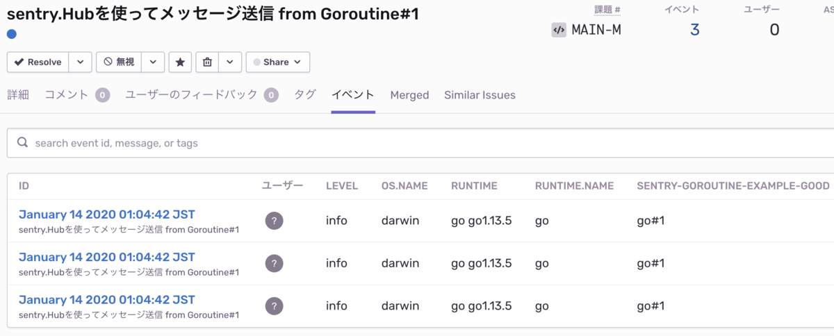Open the コメント tab
The image size is (834, 336).
67,95
